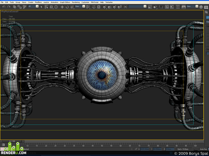Toggle the Auto Key button
This screenshot has width=209, height=156.
(204, 149)
